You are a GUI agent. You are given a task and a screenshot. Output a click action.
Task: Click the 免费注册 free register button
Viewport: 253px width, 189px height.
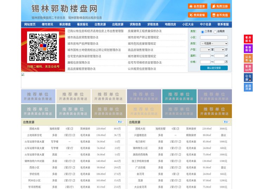(x=220, y=6)
